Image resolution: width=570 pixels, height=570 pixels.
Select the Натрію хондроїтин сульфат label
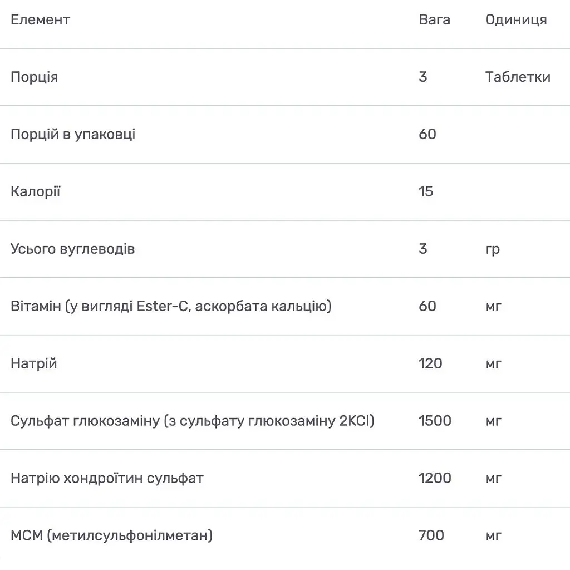[107, 478]
